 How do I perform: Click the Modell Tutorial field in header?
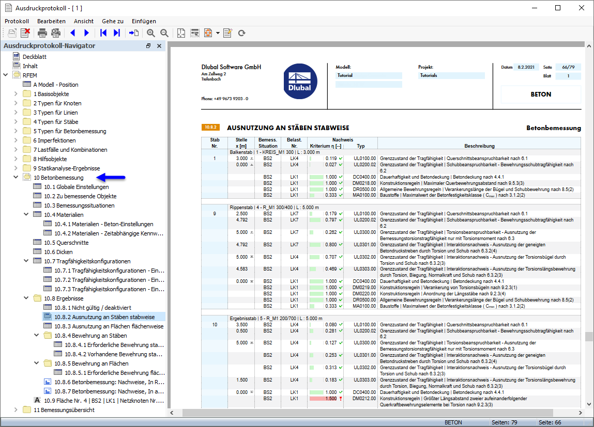coord(369,75)
